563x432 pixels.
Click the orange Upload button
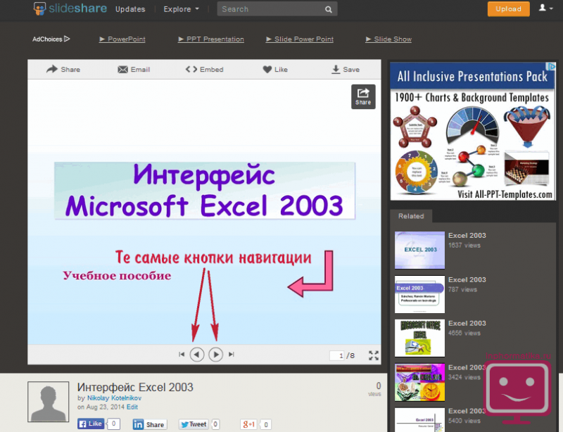pyautogui.click(x=508, y=9)
